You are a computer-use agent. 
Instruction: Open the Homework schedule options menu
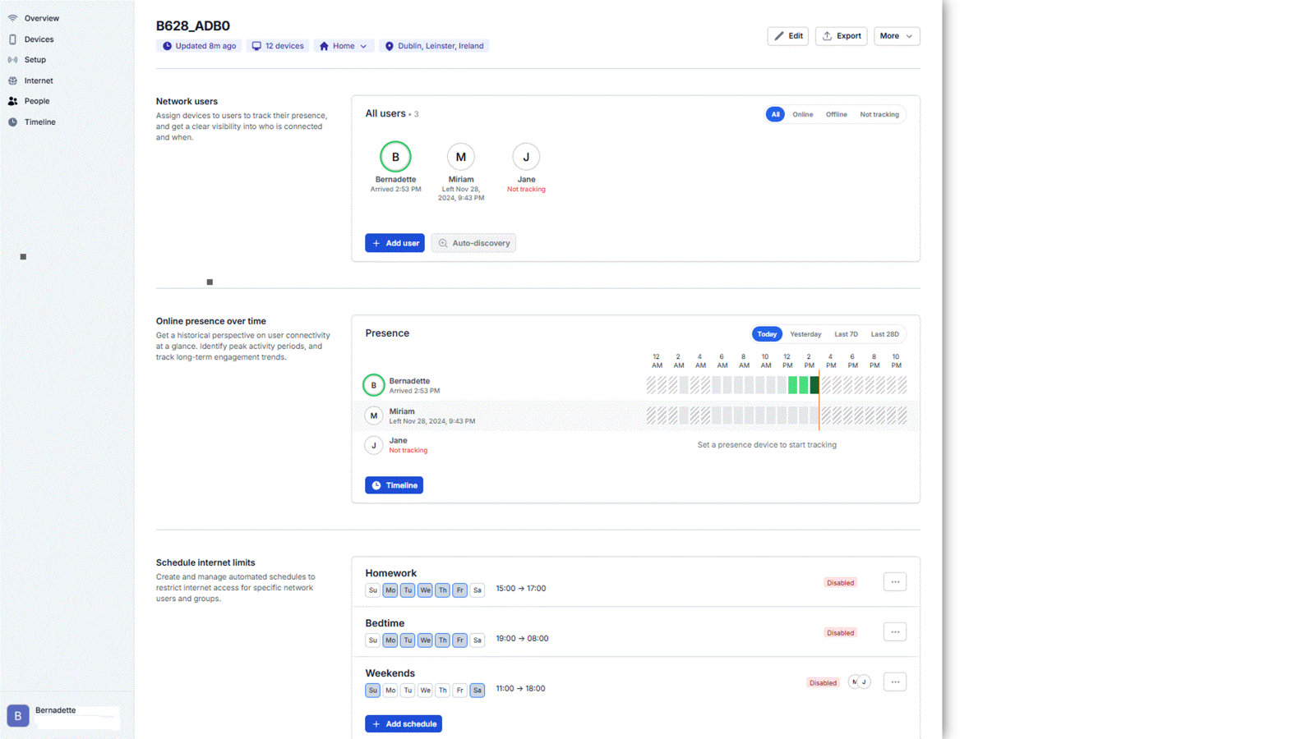point(895,582)
